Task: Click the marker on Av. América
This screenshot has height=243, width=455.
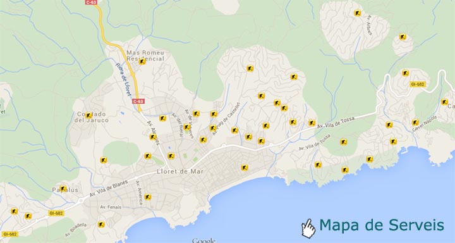Action: pos(148,197)
